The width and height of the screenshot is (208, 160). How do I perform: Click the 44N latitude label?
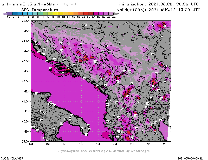pyautogui.click(x=27, y=51)
